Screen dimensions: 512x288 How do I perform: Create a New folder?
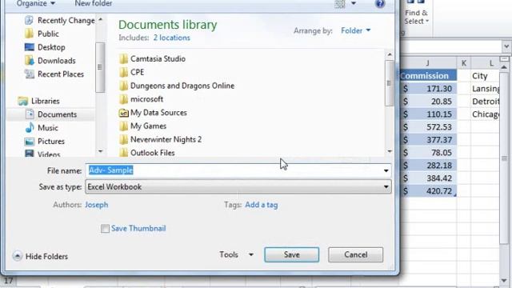(x=94, y=3)
